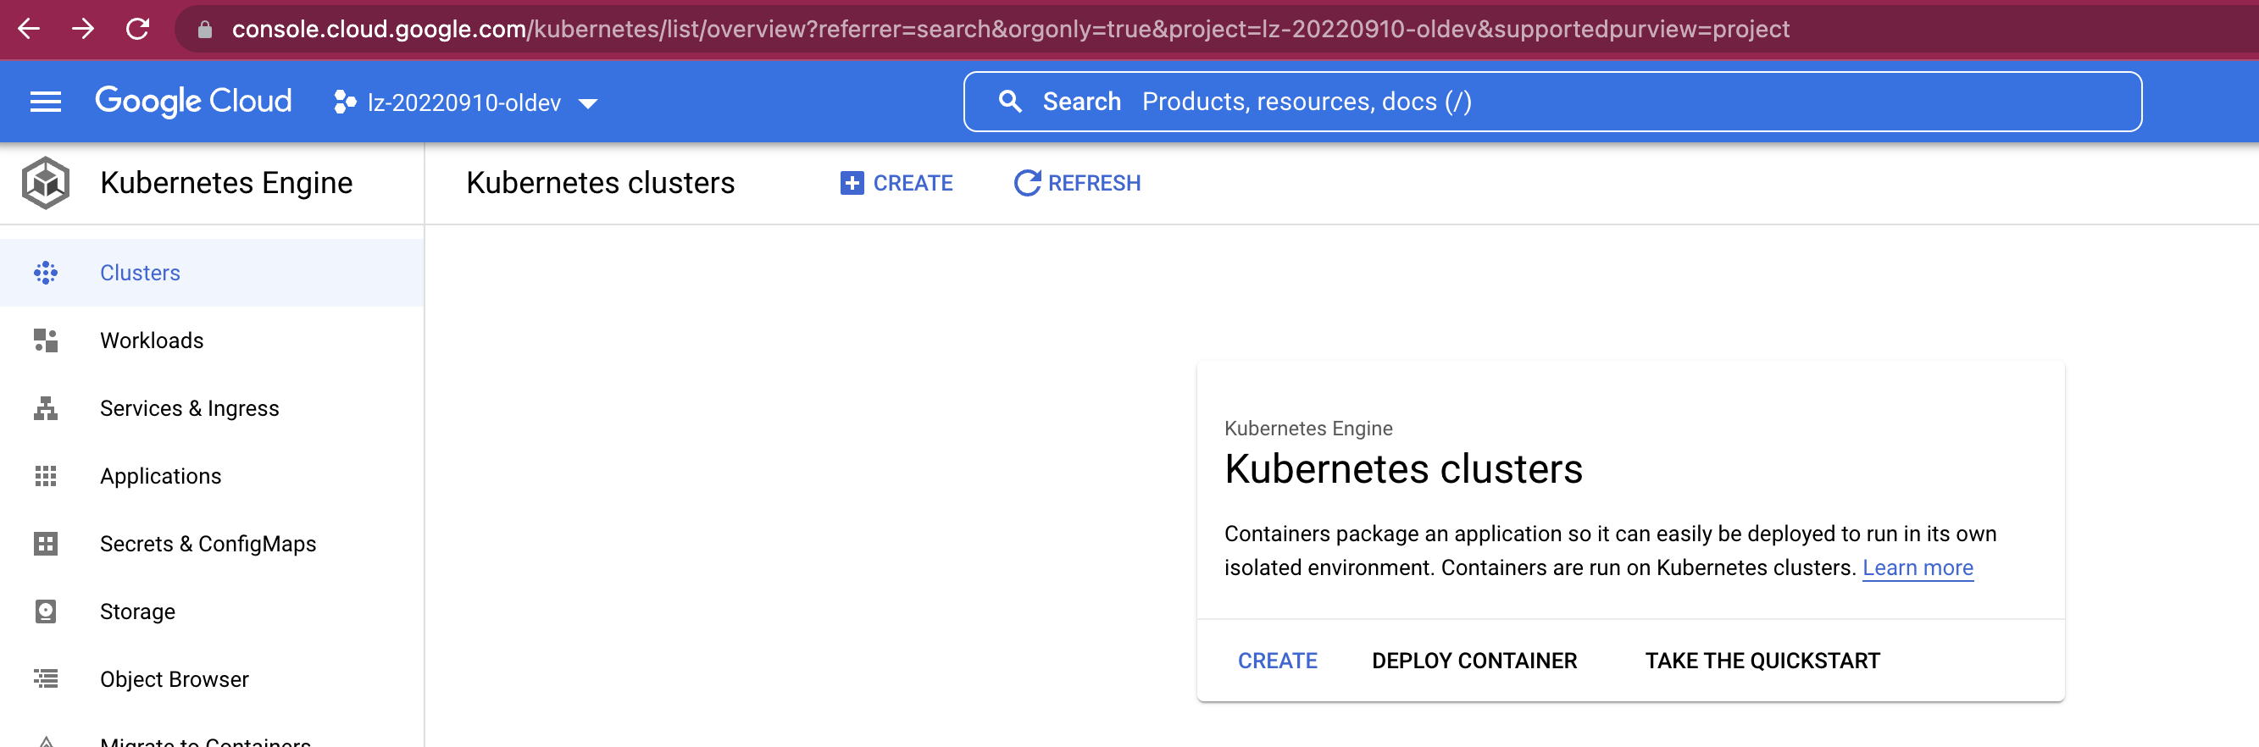The height and width of the screenshot is (747, 2259).
Task: Click DEPLOY CONTAINER in the clusters card
Action: click(1474, 661)
